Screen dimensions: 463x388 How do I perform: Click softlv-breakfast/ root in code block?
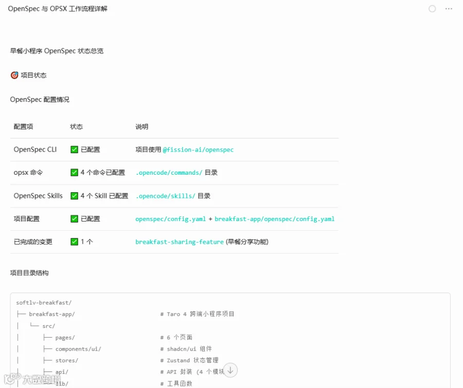click(44, 302)
